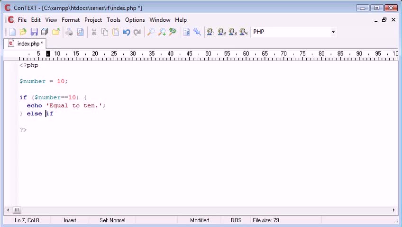Viewport: 402px width, 227px height.
Task: Open the Help menu
Action: [x=181, y=20]
